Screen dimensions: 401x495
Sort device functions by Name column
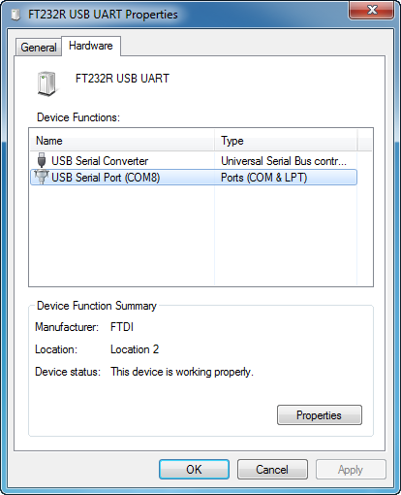pyautogui.click(x=122, y=141)
